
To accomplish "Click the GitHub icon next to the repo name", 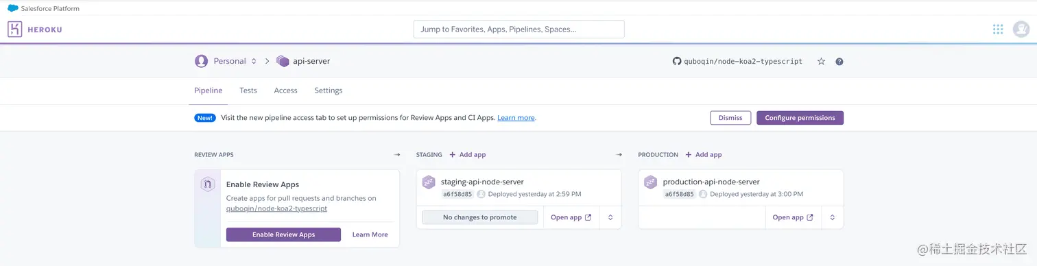I will click(x=677, y=61).
